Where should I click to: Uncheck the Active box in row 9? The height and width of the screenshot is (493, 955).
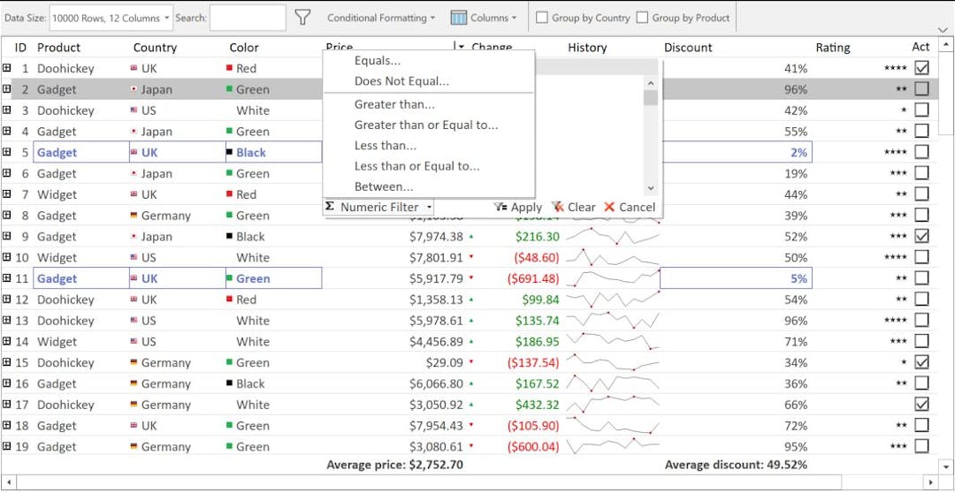pos(921,236)
